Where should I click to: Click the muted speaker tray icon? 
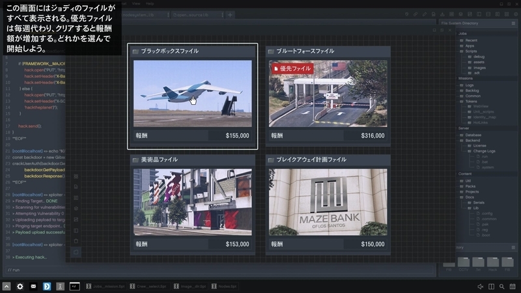pos(481,286)
